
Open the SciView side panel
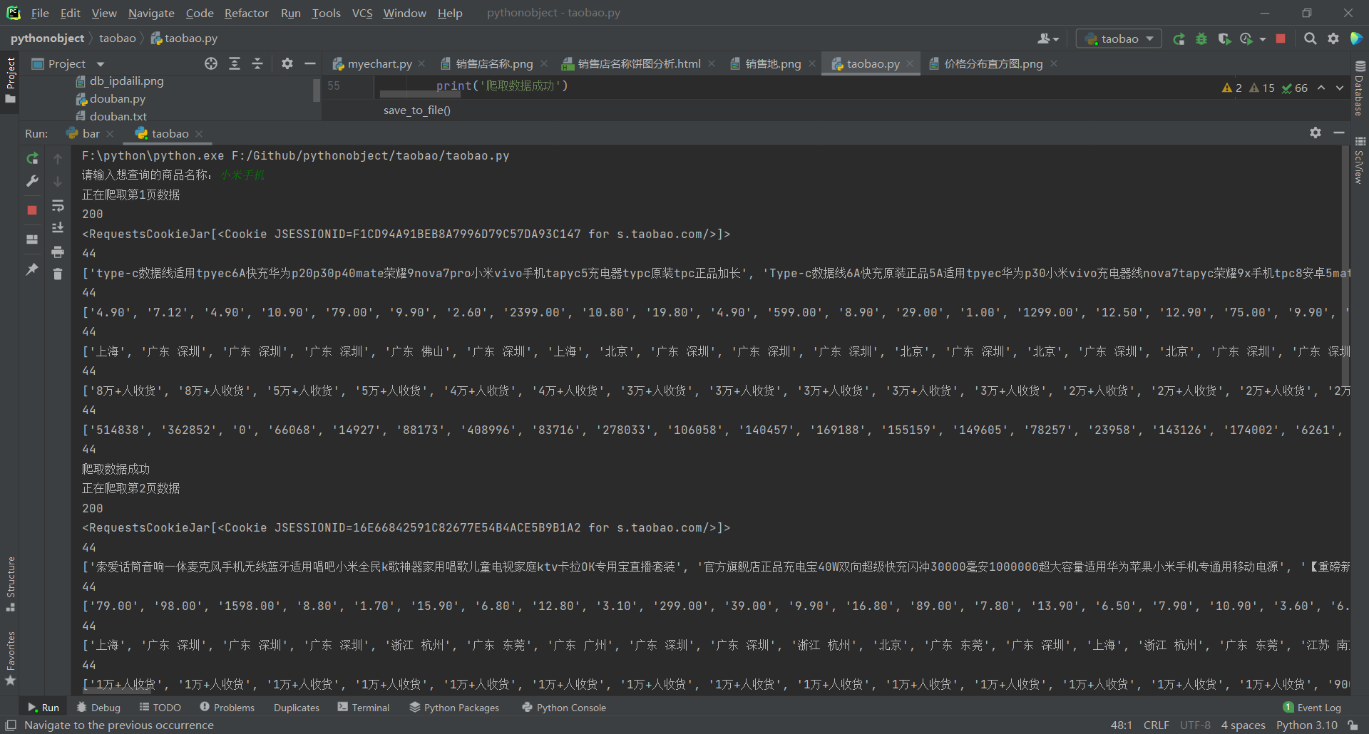(1360, 159)
